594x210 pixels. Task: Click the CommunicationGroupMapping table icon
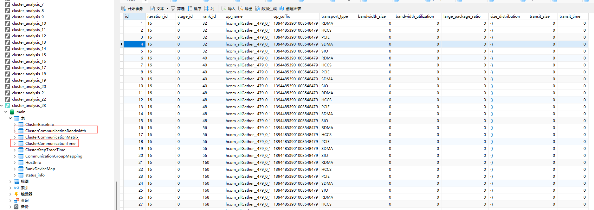click(x=21, y=156)
